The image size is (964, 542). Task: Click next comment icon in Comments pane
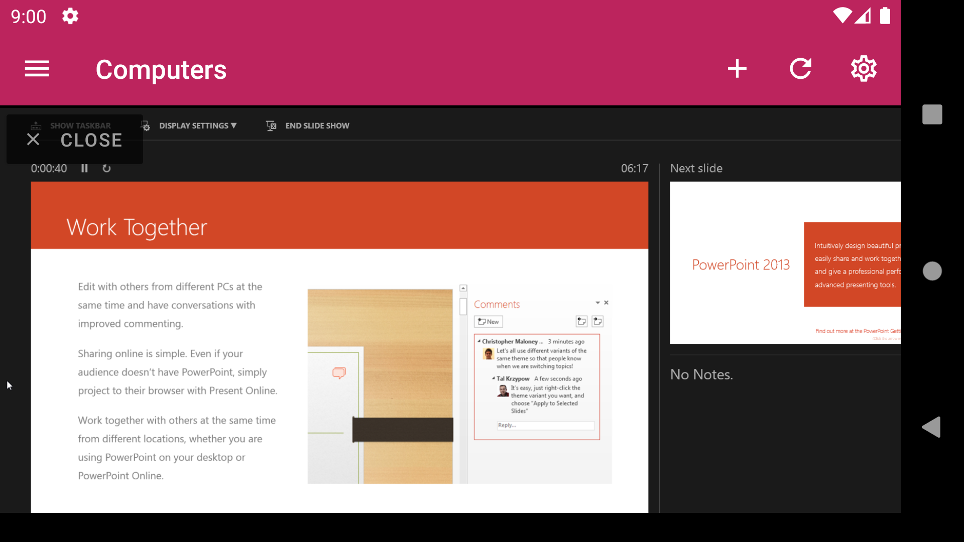pyautogui.click(x=597, y=322)
